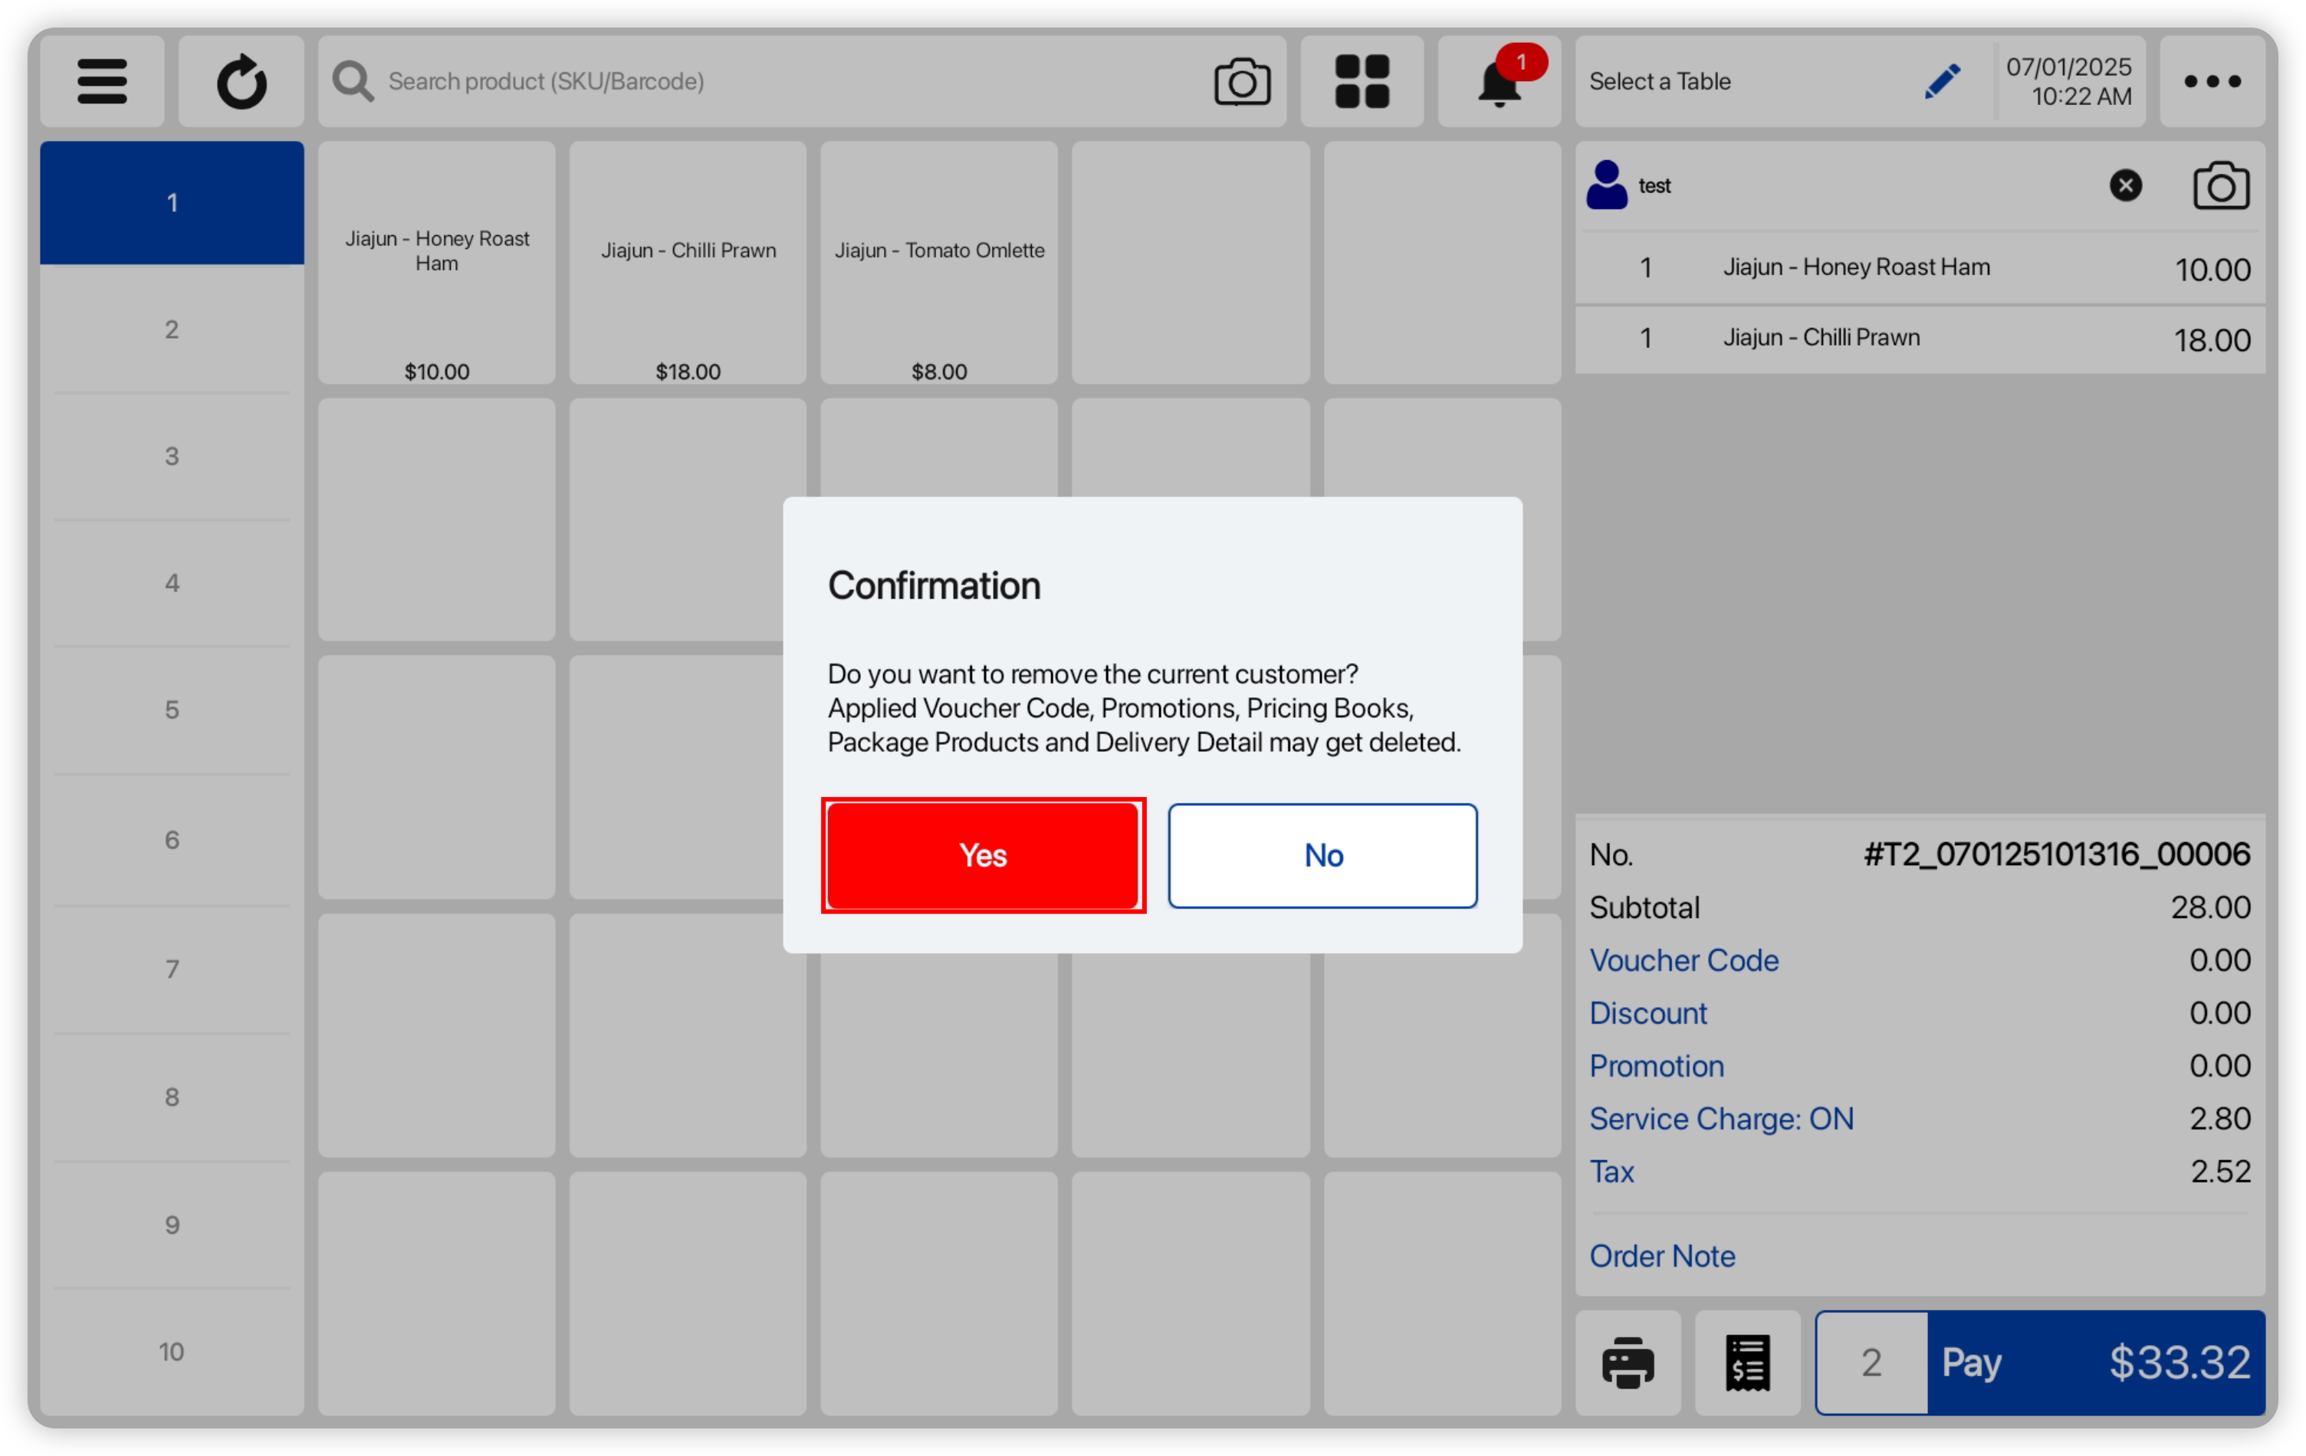Toggle Service Charge: ON setting
This screenshot has width=2306, height=1456.
[1721, 1119]
